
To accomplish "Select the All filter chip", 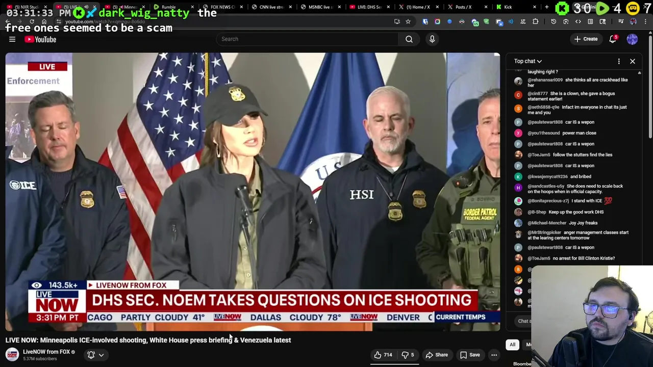I will pos(512,345).
